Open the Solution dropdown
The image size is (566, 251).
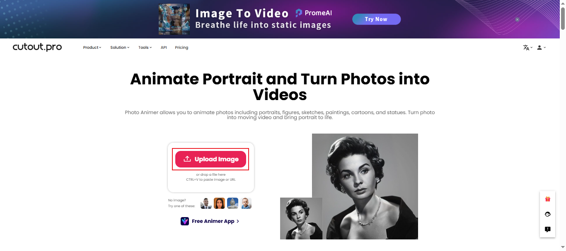tap(119, 47)
